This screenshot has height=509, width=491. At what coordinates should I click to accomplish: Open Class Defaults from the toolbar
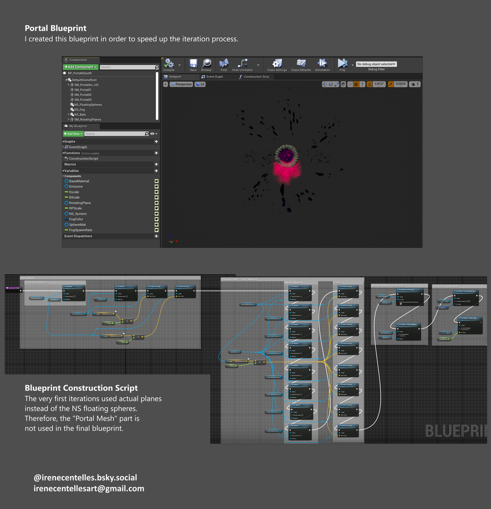coord(301,64)
